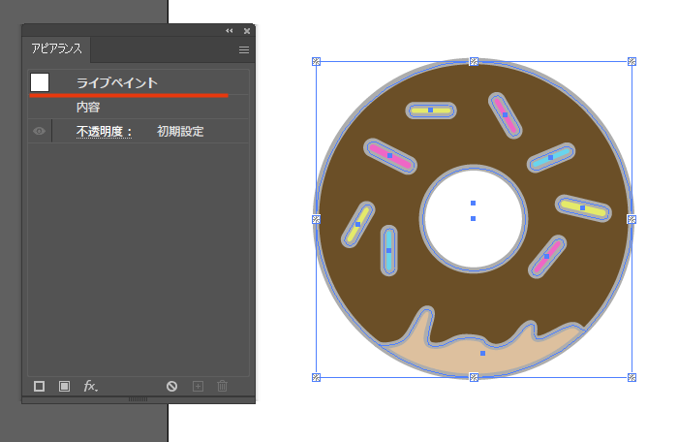Image resolution: width=678 pixels, height=442 pixels.
Task: Click the yellow sprinkle at far right
Action: coord(583,208)
